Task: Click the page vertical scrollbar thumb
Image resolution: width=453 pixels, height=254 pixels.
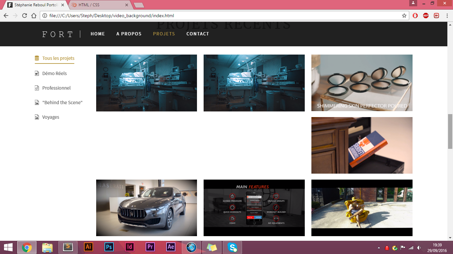Action: click(x=450, y=131)
